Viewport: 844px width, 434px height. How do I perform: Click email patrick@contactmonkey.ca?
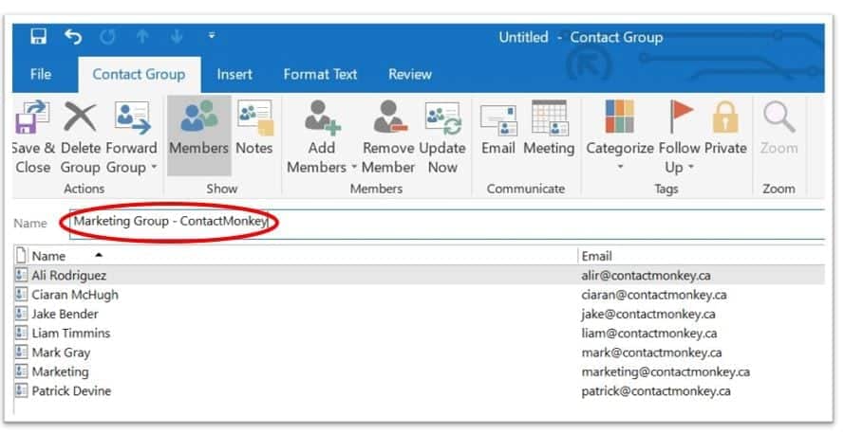(656, 391)
